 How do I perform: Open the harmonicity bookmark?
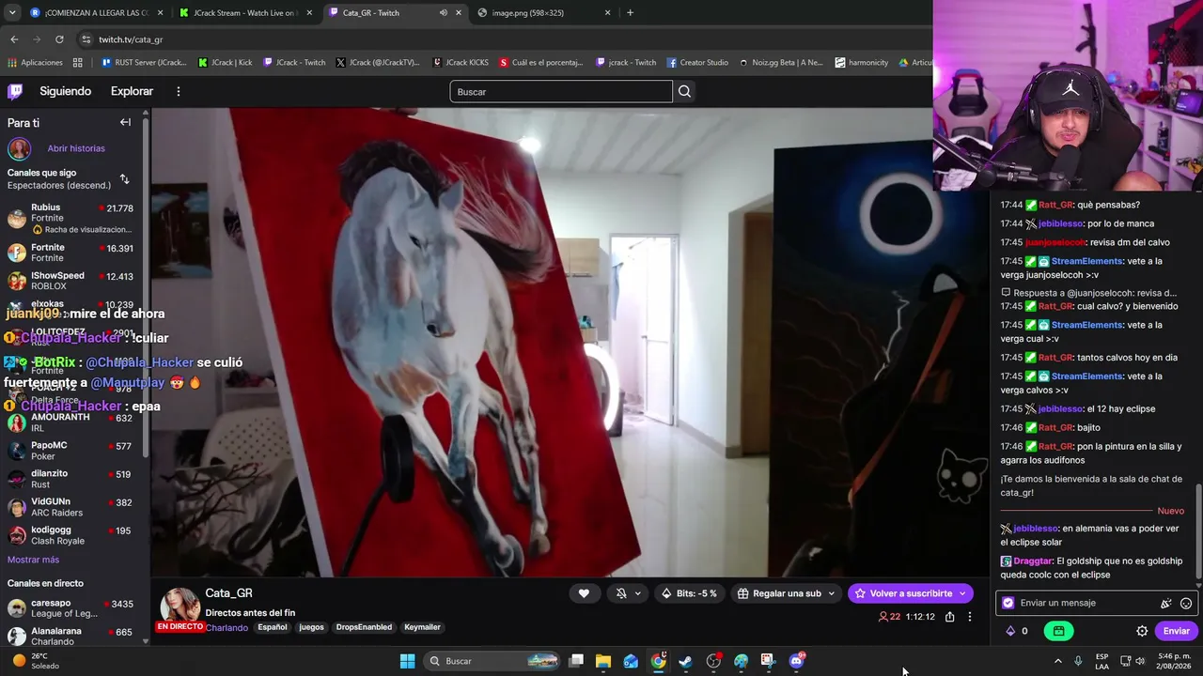pos(861,63)
